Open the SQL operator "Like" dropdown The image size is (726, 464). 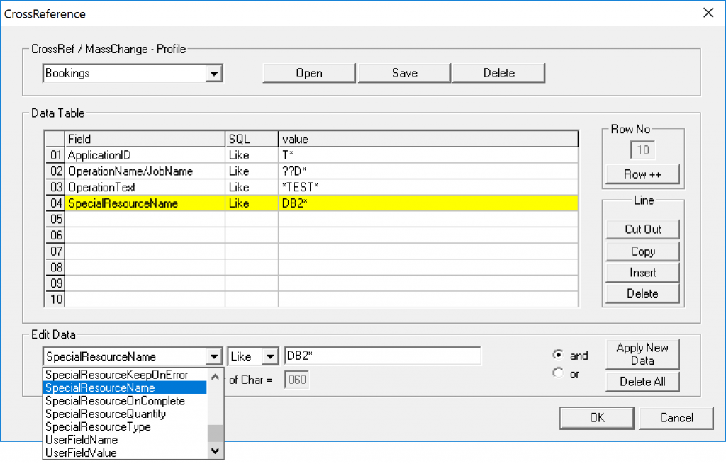(x=270, y=356)
